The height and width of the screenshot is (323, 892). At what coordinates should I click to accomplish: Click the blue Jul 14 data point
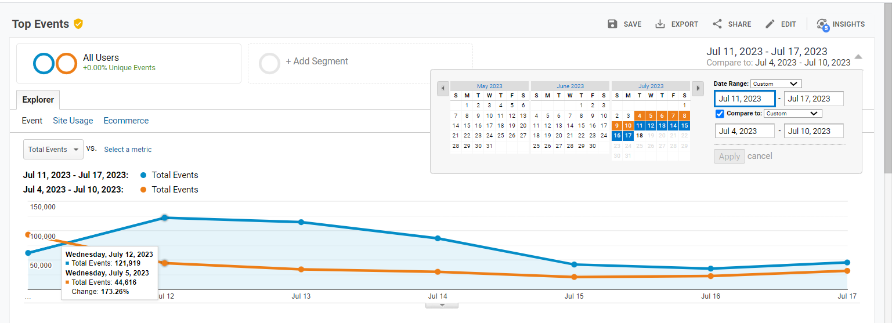[438, 238]
